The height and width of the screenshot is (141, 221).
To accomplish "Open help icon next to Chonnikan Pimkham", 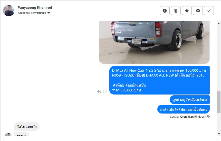I will (208, 116).
